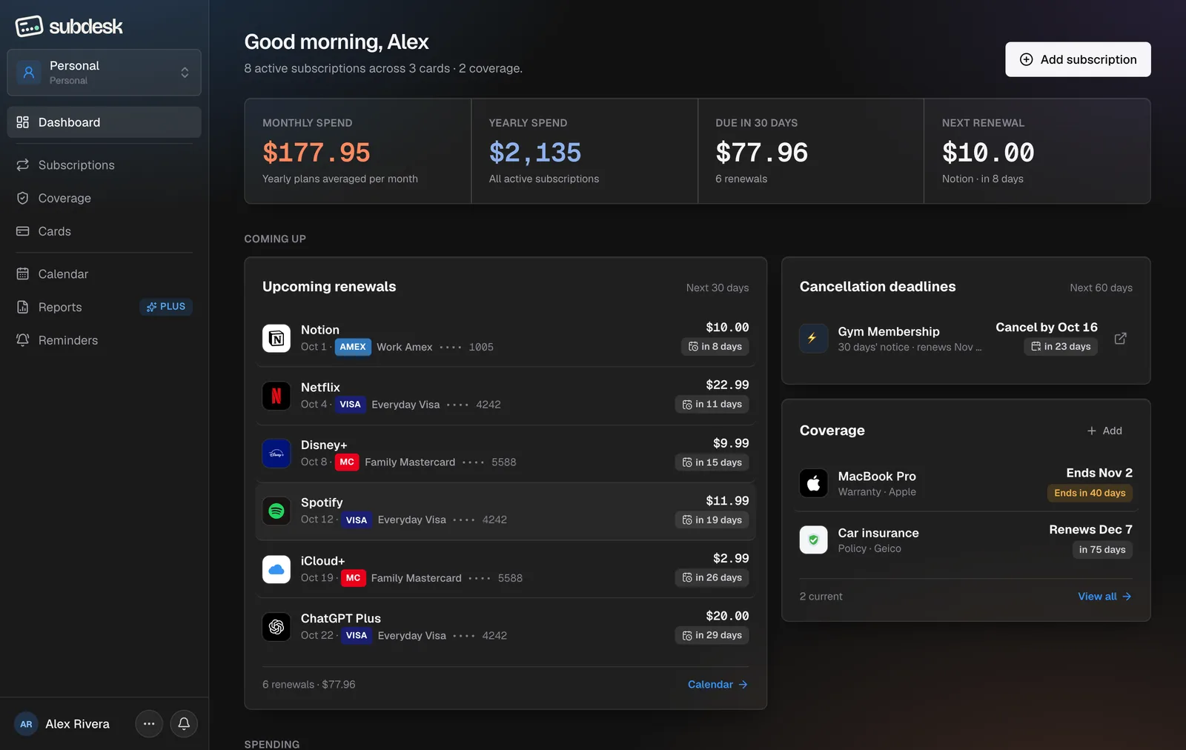The width and height of the screenshot is (1186, 750).
Task: Click the Next Renewal $10.00 card
Action: coord(1037,151)
